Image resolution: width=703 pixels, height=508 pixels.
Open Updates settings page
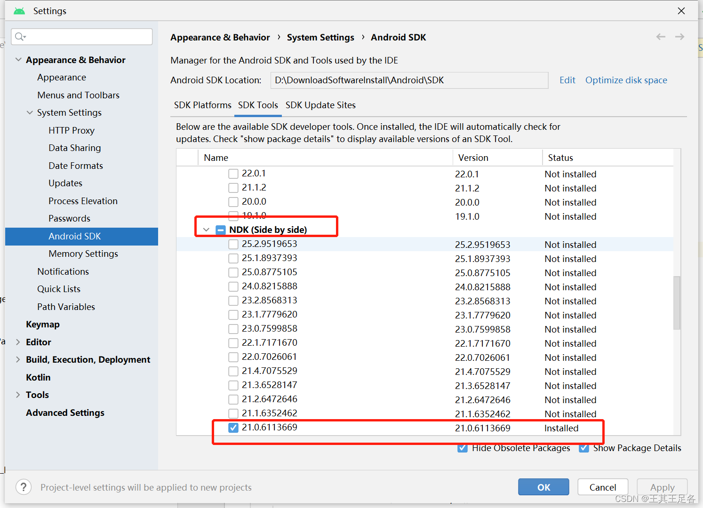tap(65, 183)
